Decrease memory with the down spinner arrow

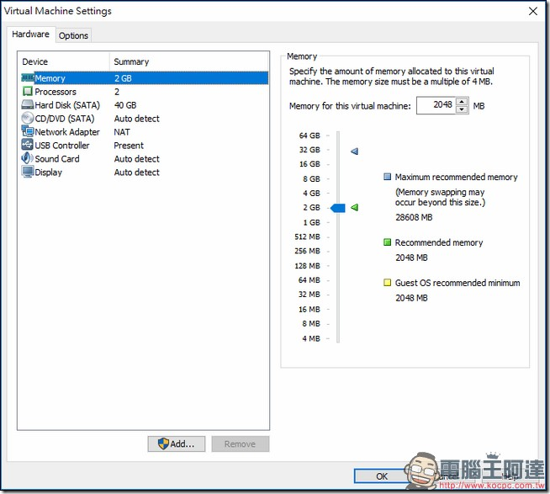pos(462,109)
